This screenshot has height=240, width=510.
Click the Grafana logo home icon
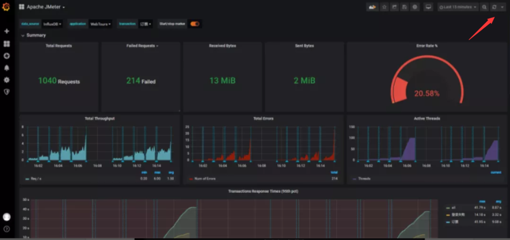[x=6, y=7]
